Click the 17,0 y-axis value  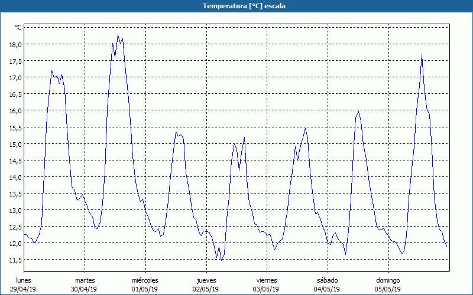click(15, 78)
